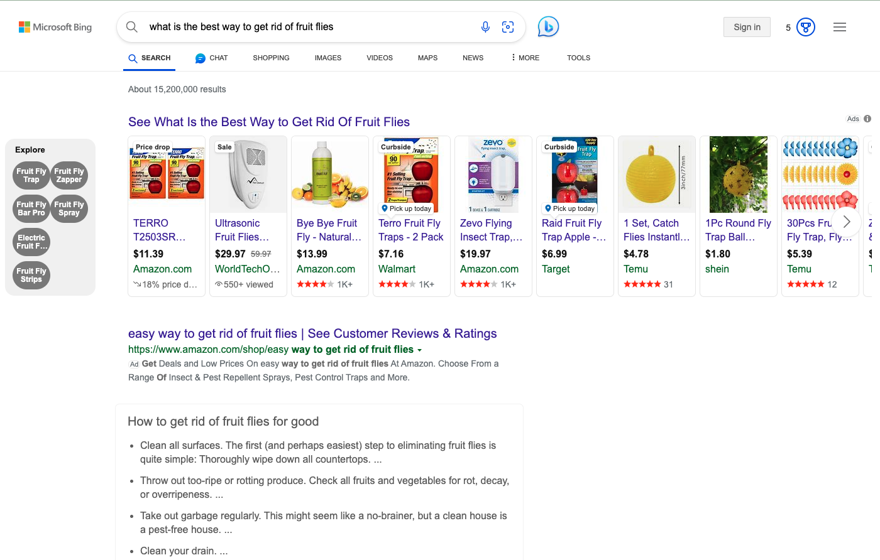Screen dimensions: 880x560
Task: Select the Fruit Fly Trap explore pill
Action: pos(31,175)
